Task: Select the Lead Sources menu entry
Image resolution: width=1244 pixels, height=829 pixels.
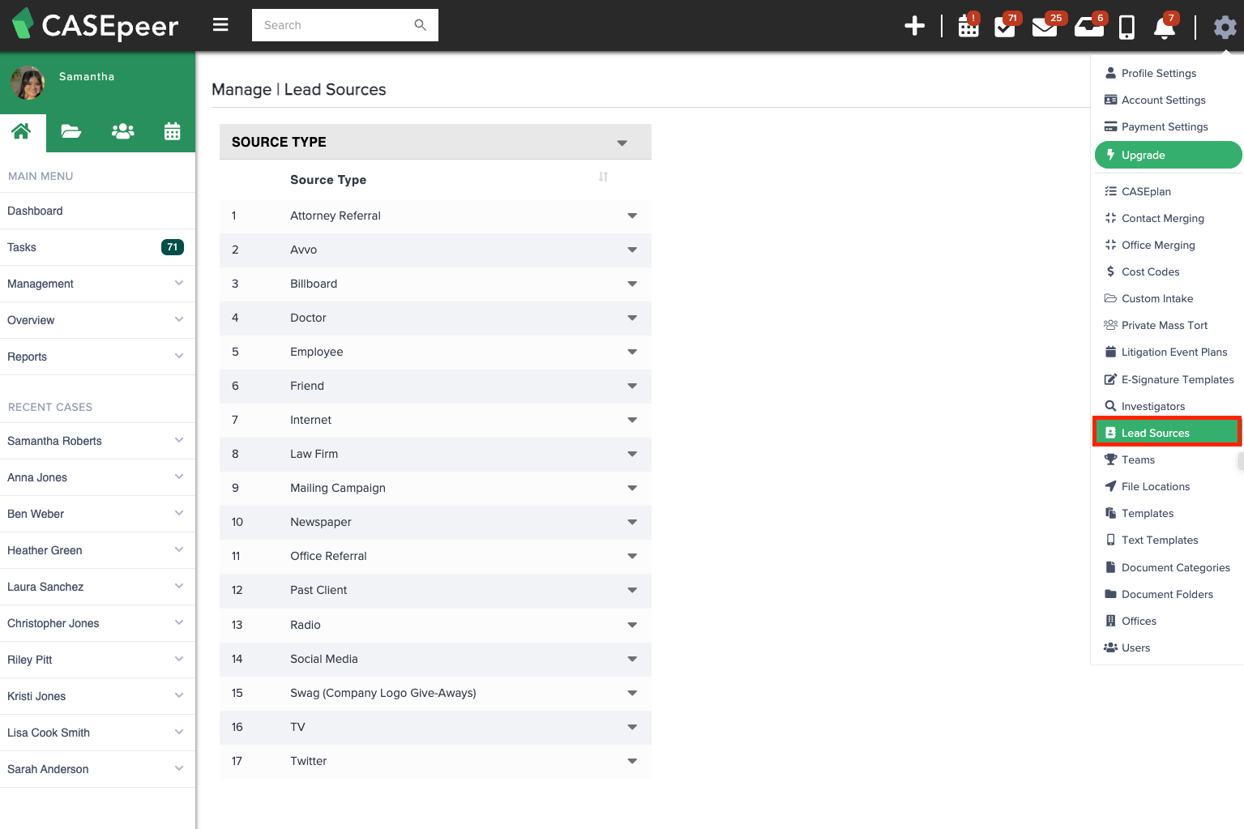Action: (1167, 433)
